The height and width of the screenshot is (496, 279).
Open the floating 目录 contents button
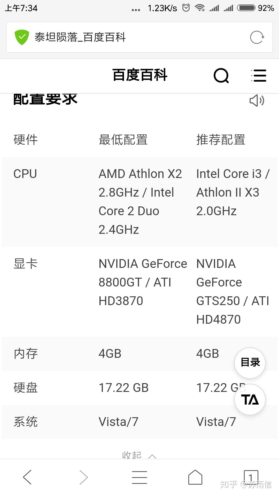coord(250,362)
